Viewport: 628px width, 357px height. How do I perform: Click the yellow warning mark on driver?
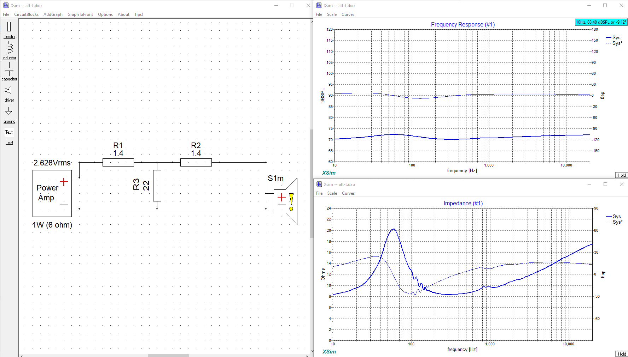(x=291, y=202)
